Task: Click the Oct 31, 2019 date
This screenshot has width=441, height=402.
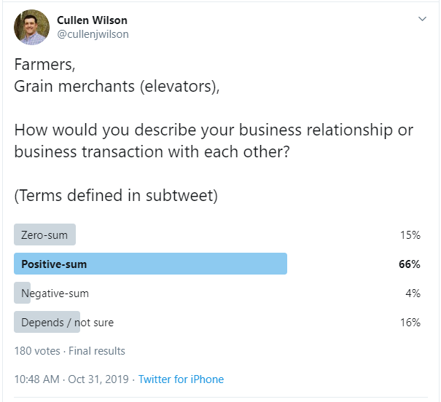Action: (x=98, y=379)
